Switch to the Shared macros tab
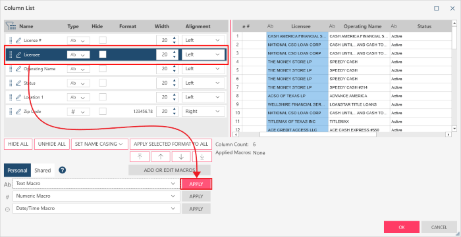Viewport: 461px width, 237px height. (43, 171)
